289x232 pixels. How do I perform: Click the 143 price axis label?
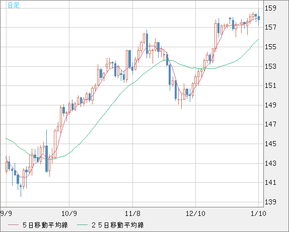pyautogui.click(x=270, y=163)
